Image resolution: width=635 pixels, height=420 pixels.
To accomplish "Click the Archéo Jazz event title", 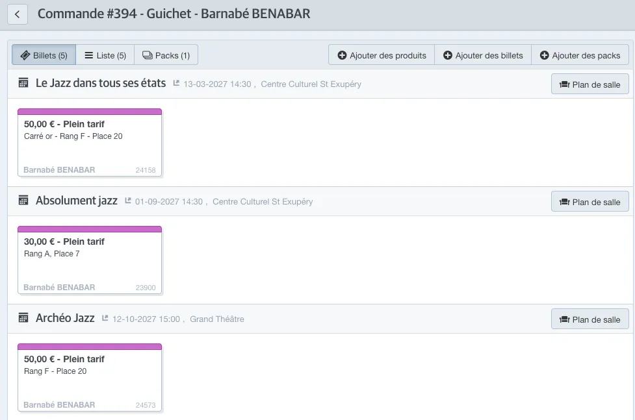I will (x=65, y=318).
